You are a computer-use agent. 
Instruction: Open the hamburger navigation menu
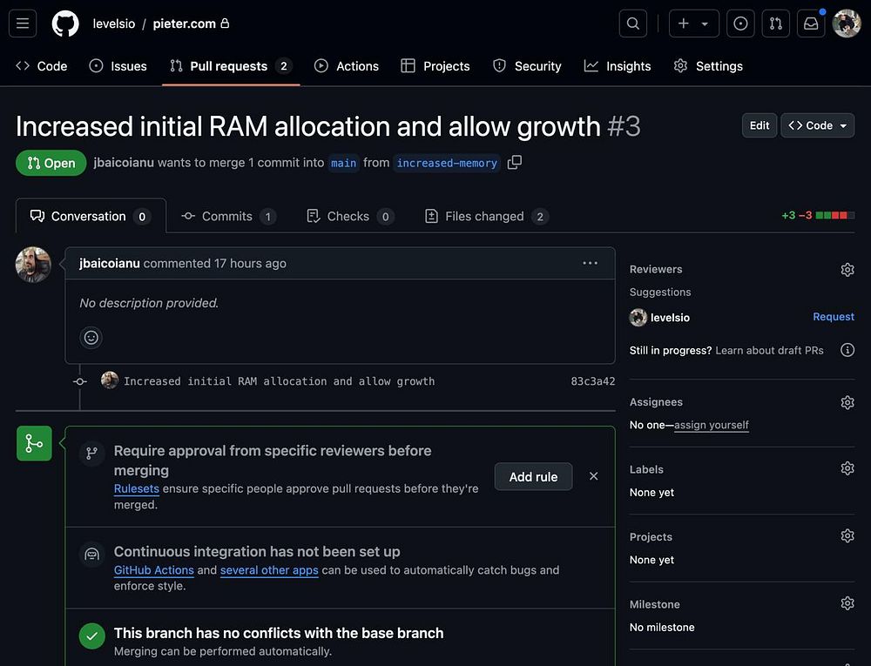23,24
